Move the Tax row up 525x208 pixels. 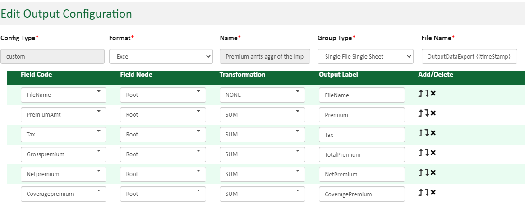421,133
